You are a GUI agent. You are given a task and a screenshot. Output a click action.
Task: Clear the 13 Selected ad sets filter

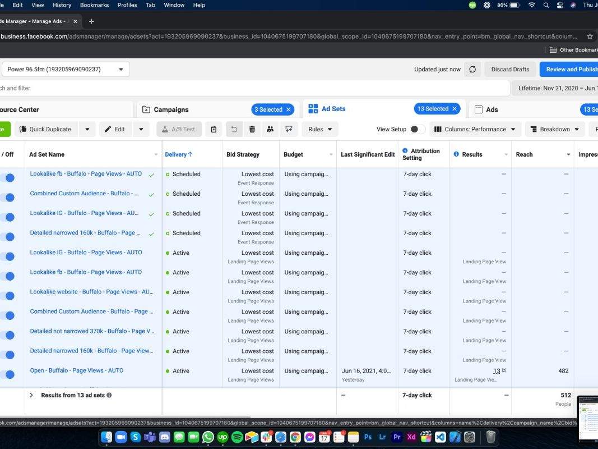coord(455,109)
